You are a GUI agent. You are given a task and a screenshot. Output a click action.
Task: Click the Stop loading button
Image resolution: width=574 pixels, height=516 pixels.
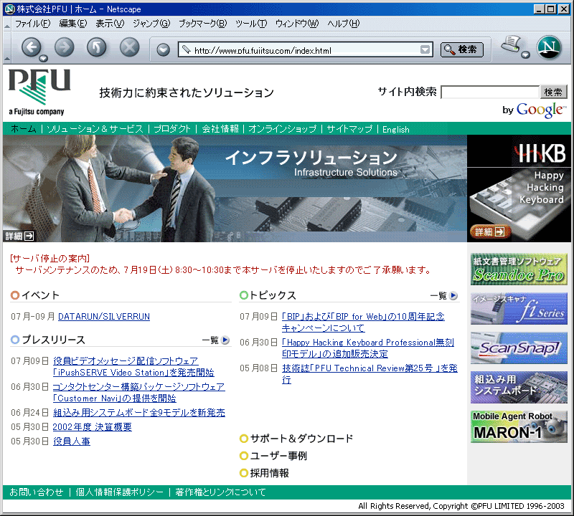point(130,47)
